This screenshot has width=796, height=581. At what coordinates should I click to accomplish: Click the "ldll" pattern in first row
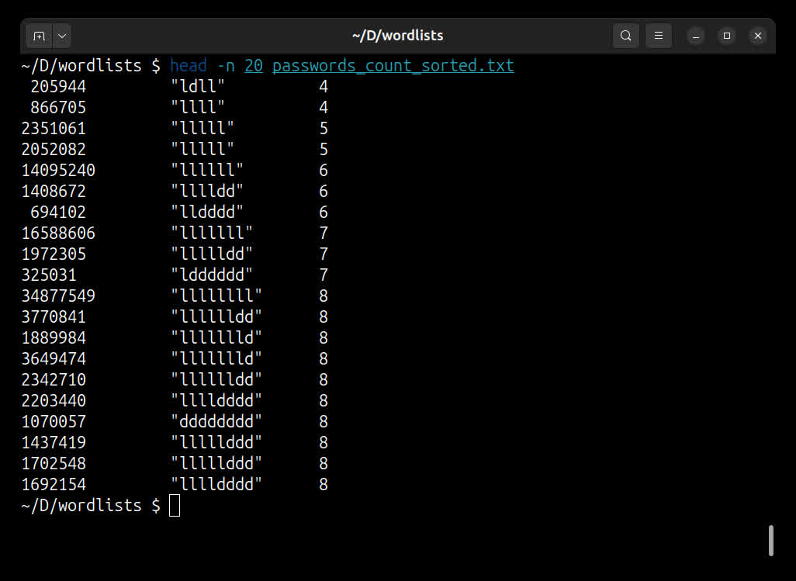(198, 87)
